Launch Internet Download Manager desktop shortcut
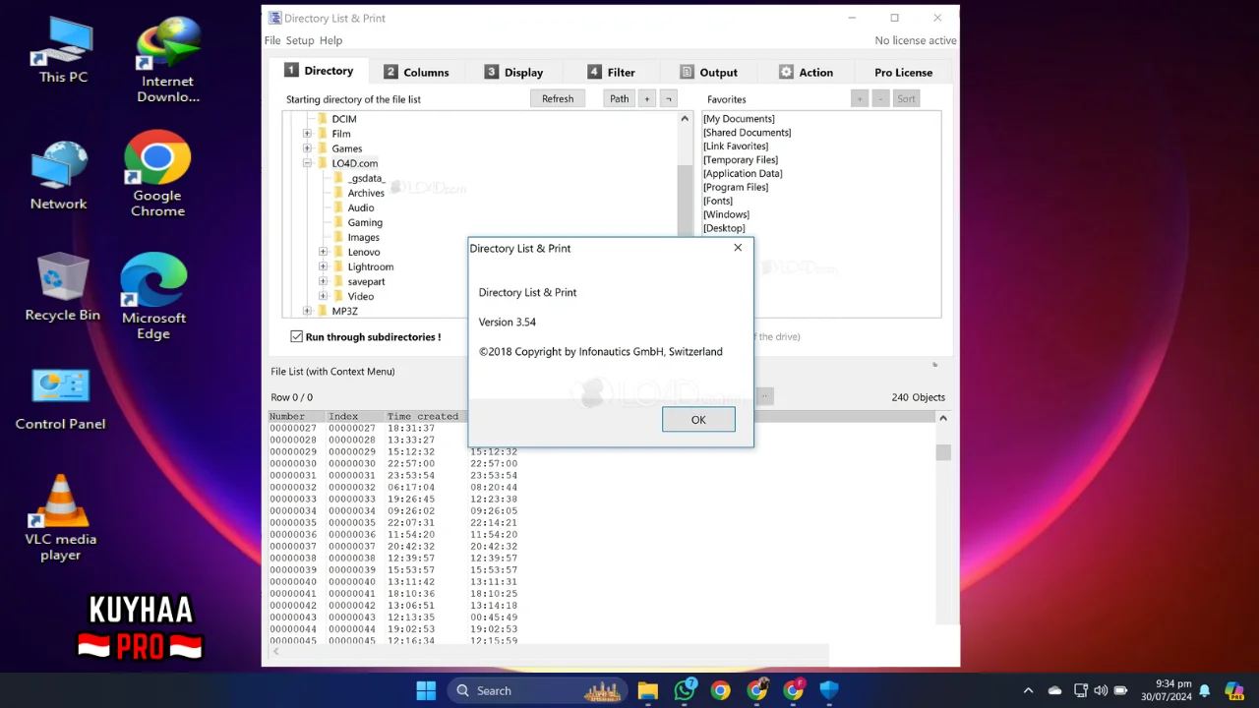Viewport: 1259px width, 708px height. (x=168, y=59)
